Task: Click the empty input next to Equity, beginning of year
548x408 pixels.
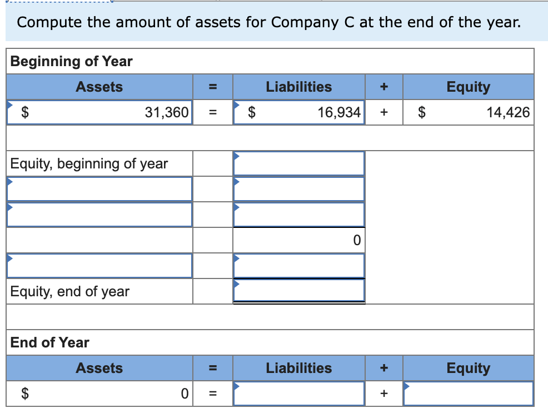Action: point(298,163)
